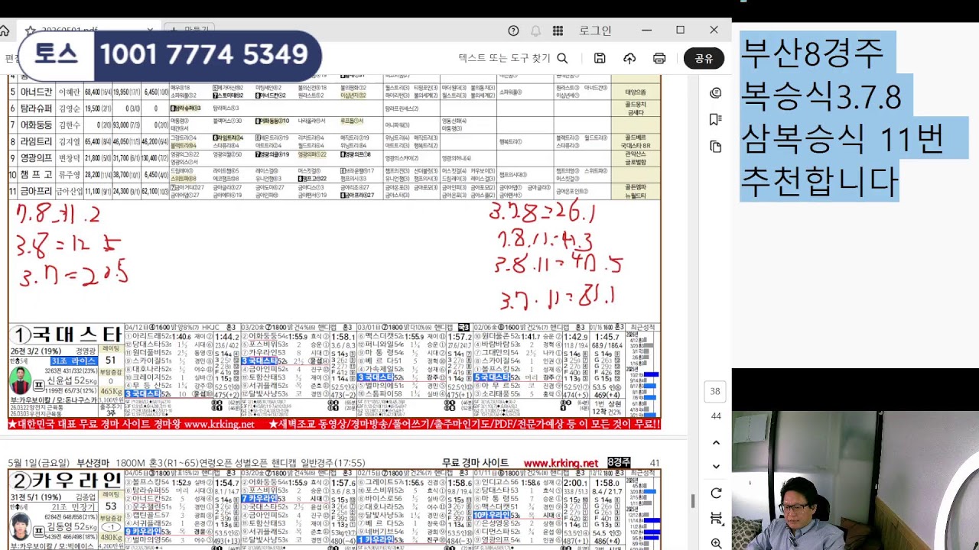The height and width of the screenshot is (550, 979).
Task: Click the 영광의프 row in the entry table
Action: [334, 158]
